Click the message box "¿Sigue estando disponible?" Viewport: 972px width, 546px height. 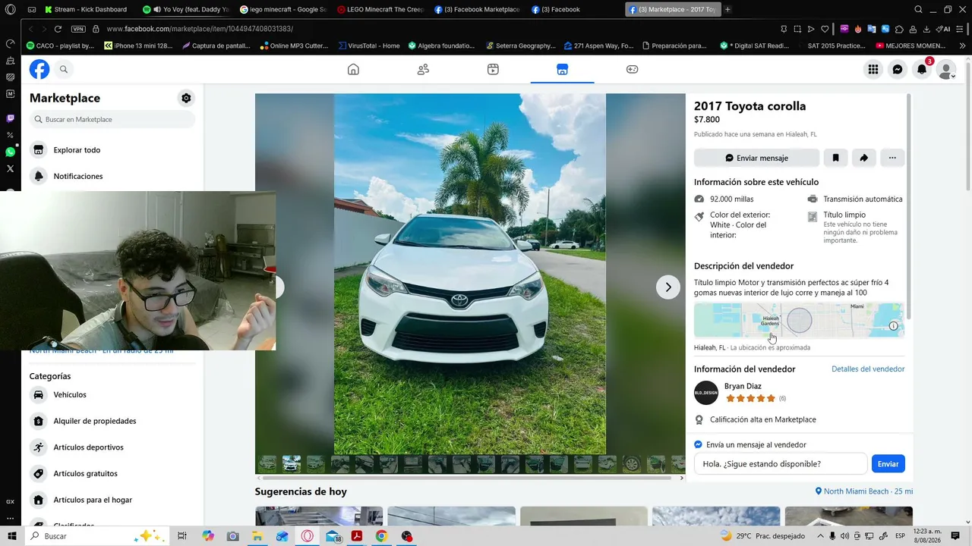click(781, 463)
